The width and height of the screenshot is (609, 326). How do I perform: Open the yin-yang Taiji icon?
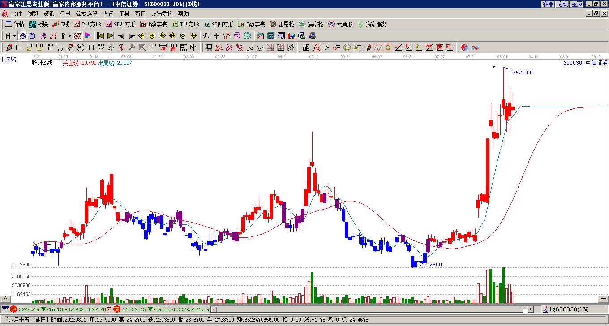[x=465, y=47]
